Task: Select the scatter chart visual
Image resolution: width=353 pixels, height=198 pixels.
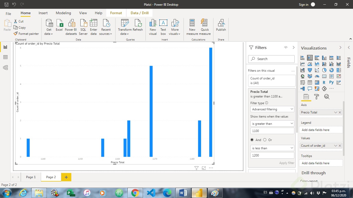Action: point(317,70)
